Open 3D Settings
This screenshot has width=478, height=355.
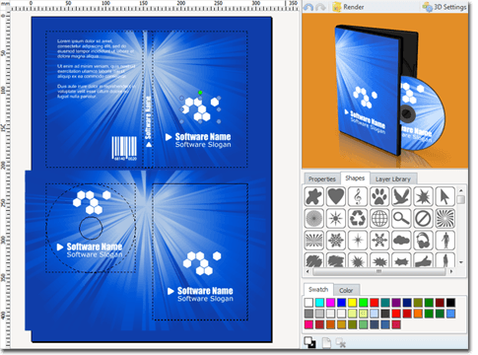point(444,7)
